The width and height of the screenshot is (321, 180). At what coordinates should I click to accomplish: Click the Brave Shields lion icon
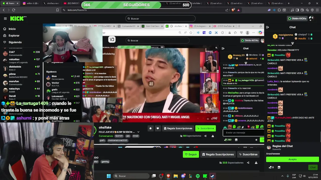point(233,10)
